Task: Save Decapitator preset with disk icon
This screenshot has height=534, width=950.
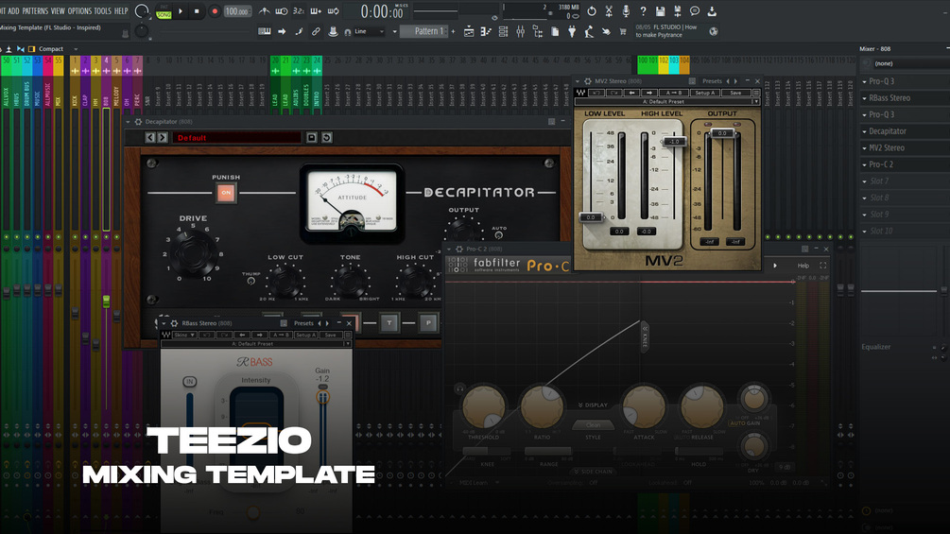Action: [x=311, y=137]
